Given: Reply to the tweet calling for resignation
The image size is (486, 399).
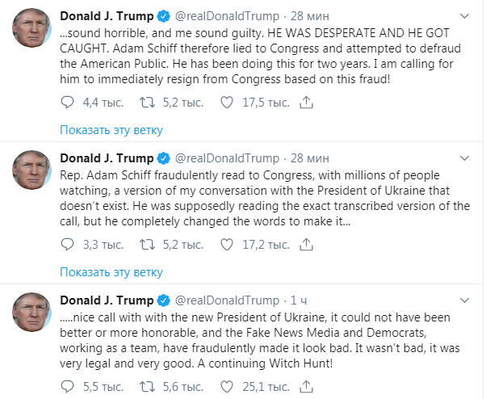Looking at the screenshot, I should 68,103.
